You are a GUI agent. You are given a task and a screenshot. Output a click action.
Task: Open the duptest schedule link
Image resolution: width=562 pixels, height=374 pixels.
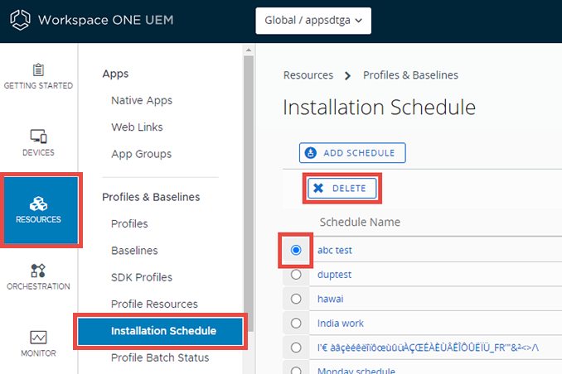click(x=334, y=275)
